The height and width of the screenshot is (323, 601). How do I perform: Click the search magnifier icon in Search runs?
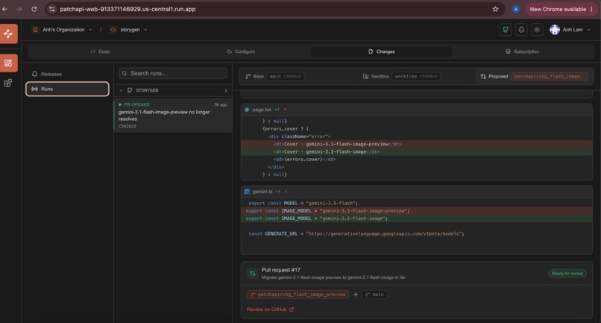coord(125,73)
